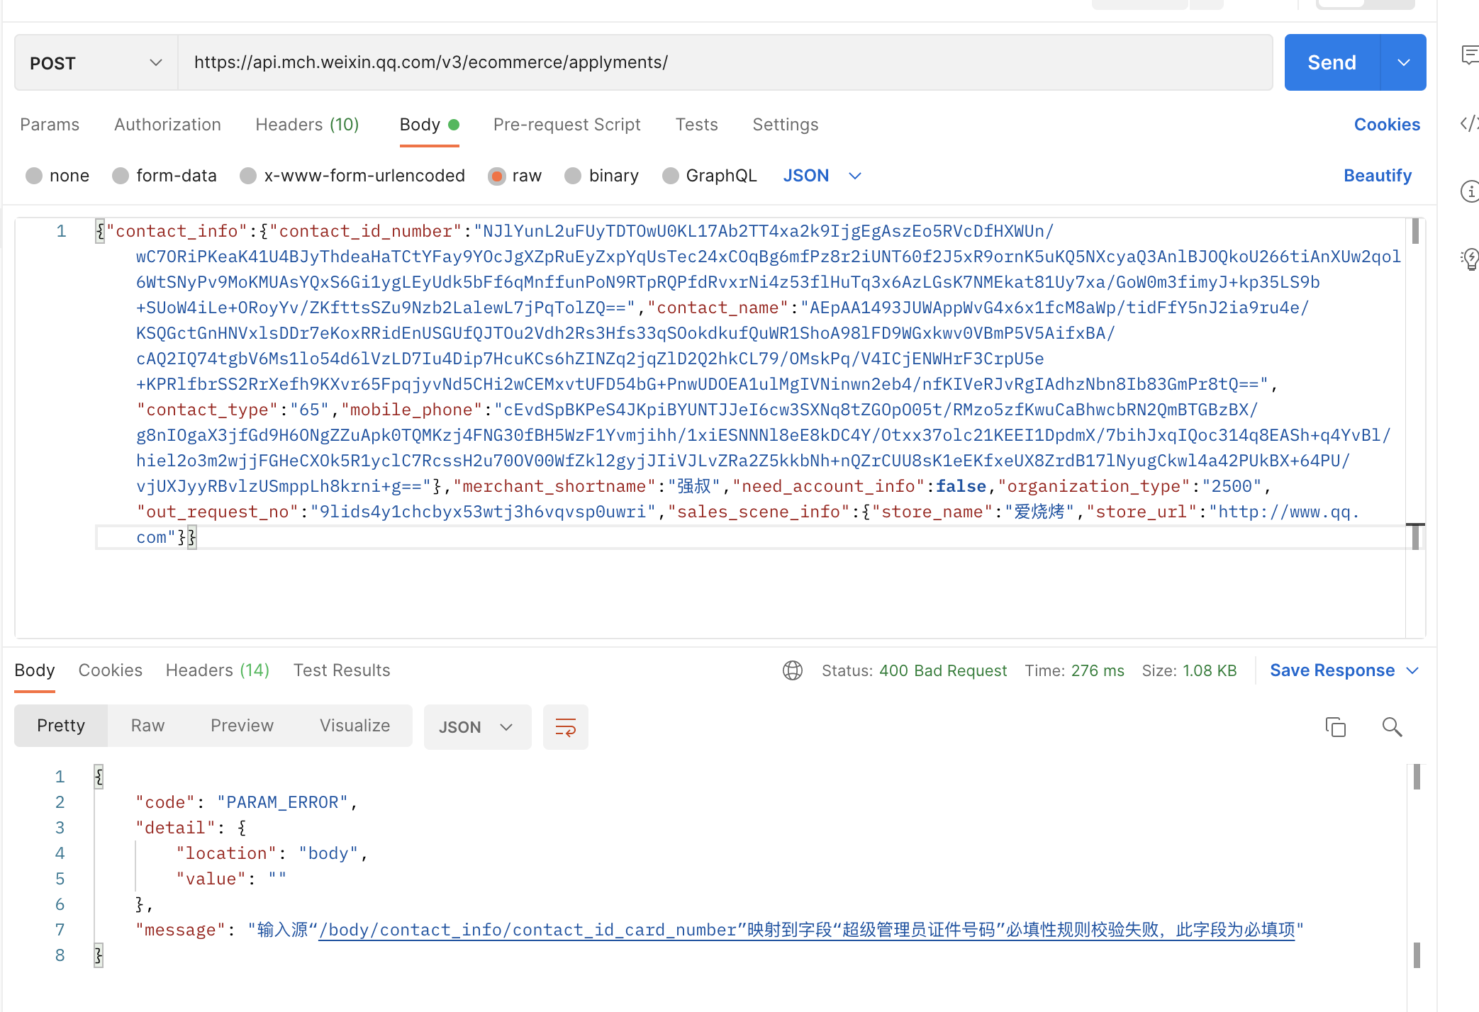This screenshot has width=1479, height=1012.
Task: Select the form-data body type
Action: 164,176
